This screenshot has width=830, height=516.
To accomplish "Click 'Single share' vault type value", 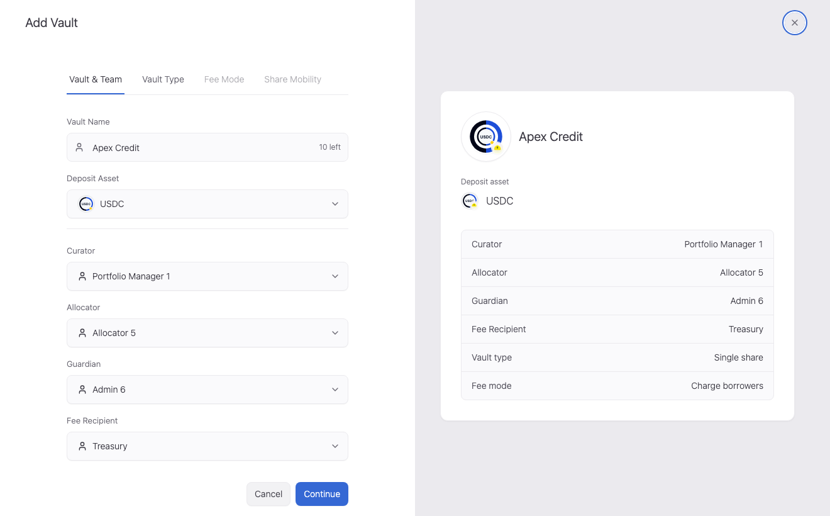I will [738, 357].
